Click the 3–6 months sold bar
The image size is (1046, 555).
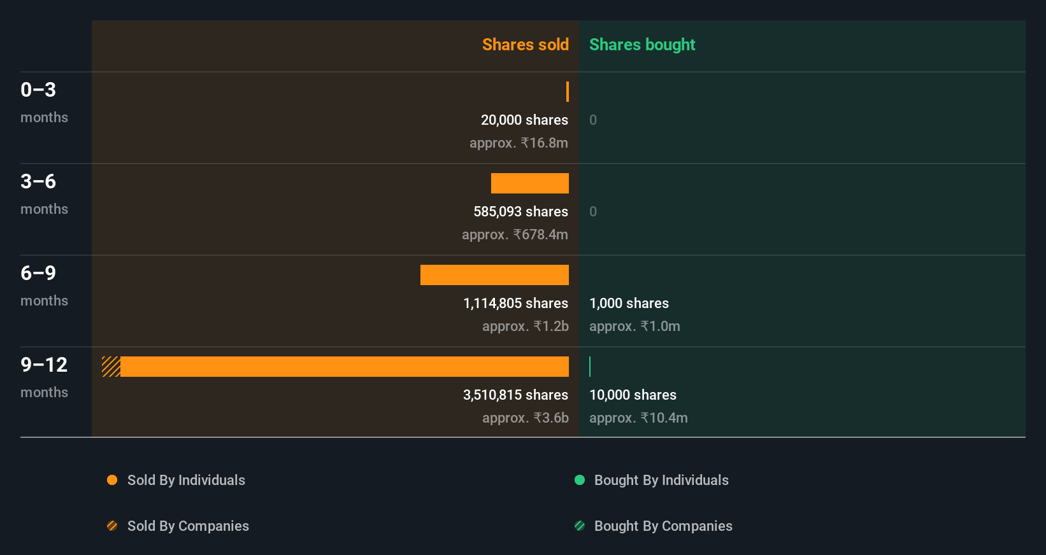coord(530,183)
